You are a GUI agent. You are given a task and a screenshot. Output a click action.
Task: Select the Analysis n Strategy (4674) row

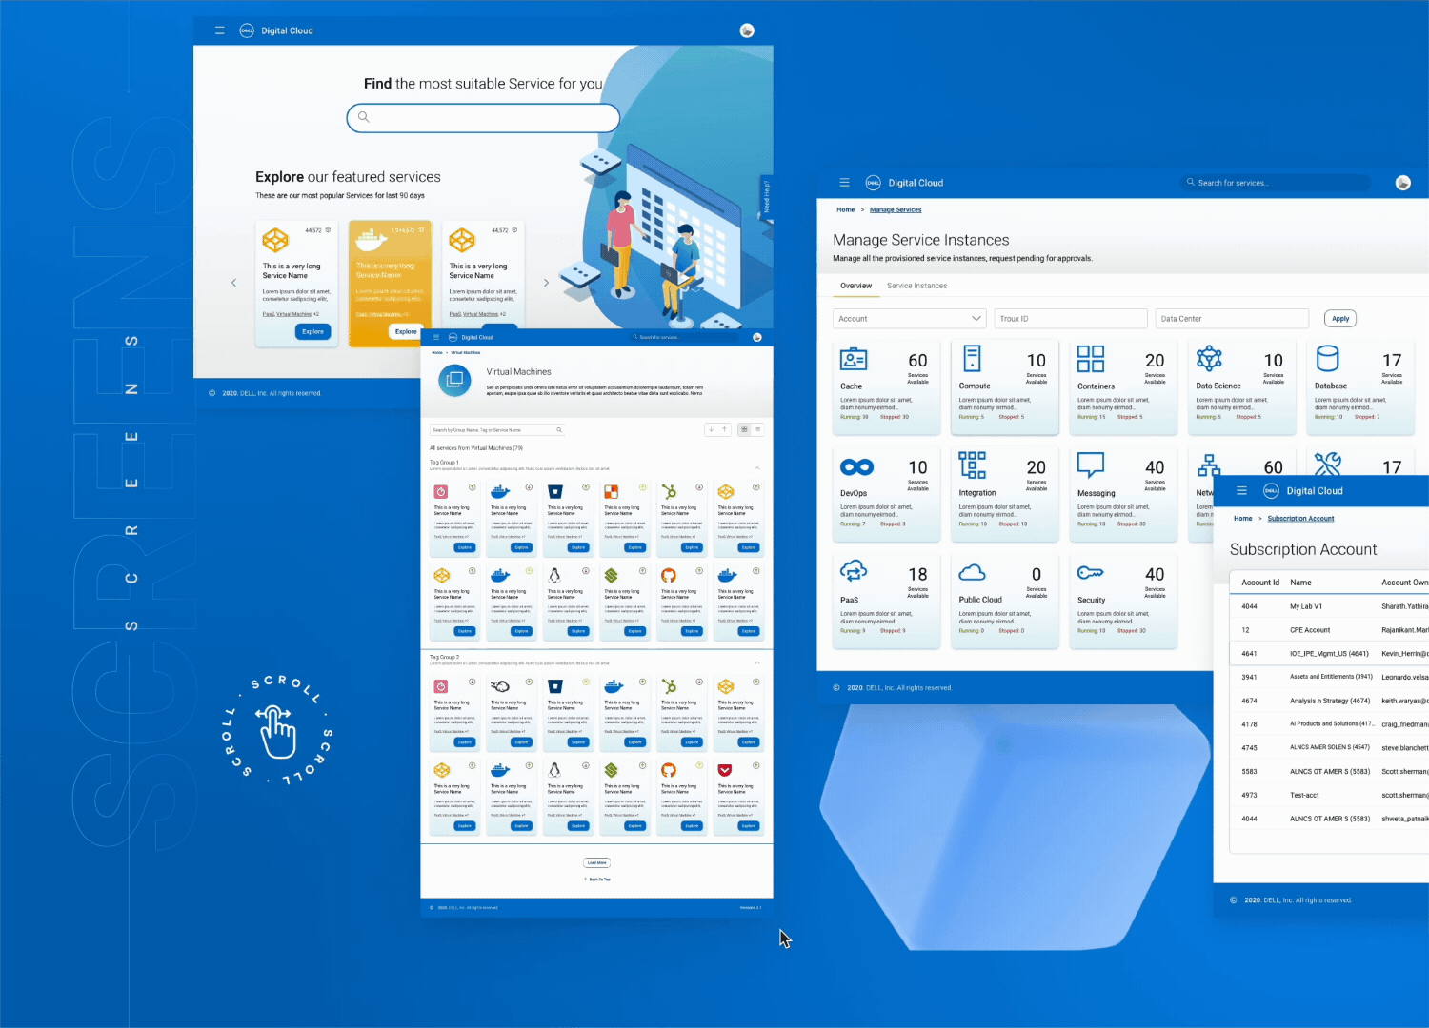pos(1330,701)
